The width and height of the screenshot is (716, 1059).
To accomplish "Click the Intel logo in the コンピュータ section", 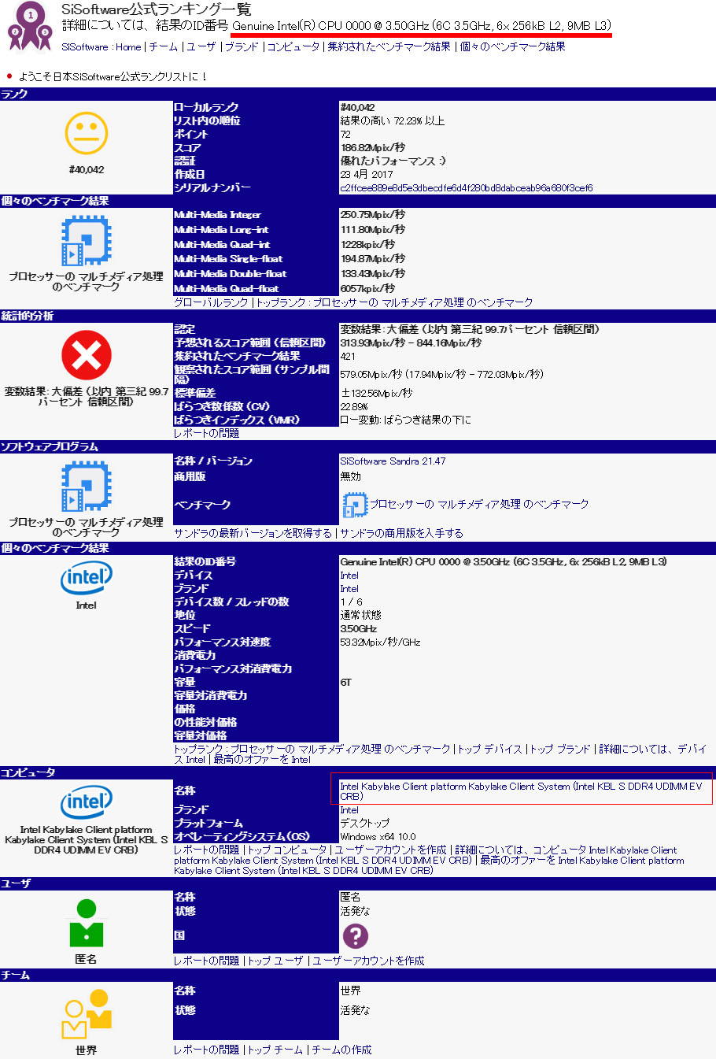I will [x=86, y=802].
